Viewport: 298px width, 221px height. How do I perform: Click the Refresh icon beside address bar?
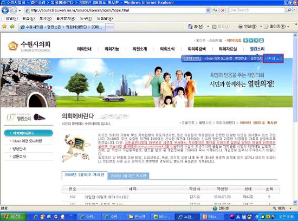pos(215,10)
